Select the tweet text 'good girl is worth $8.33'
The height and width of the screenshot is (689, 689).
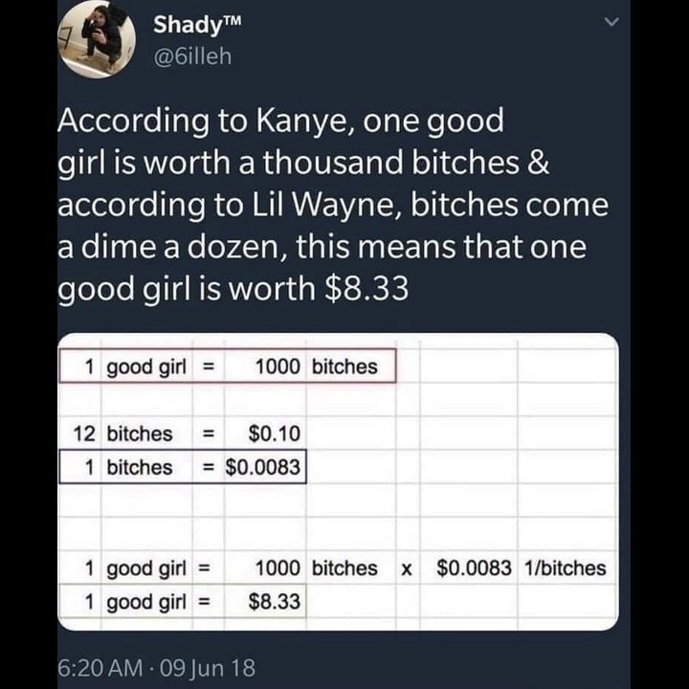[233, 289]
